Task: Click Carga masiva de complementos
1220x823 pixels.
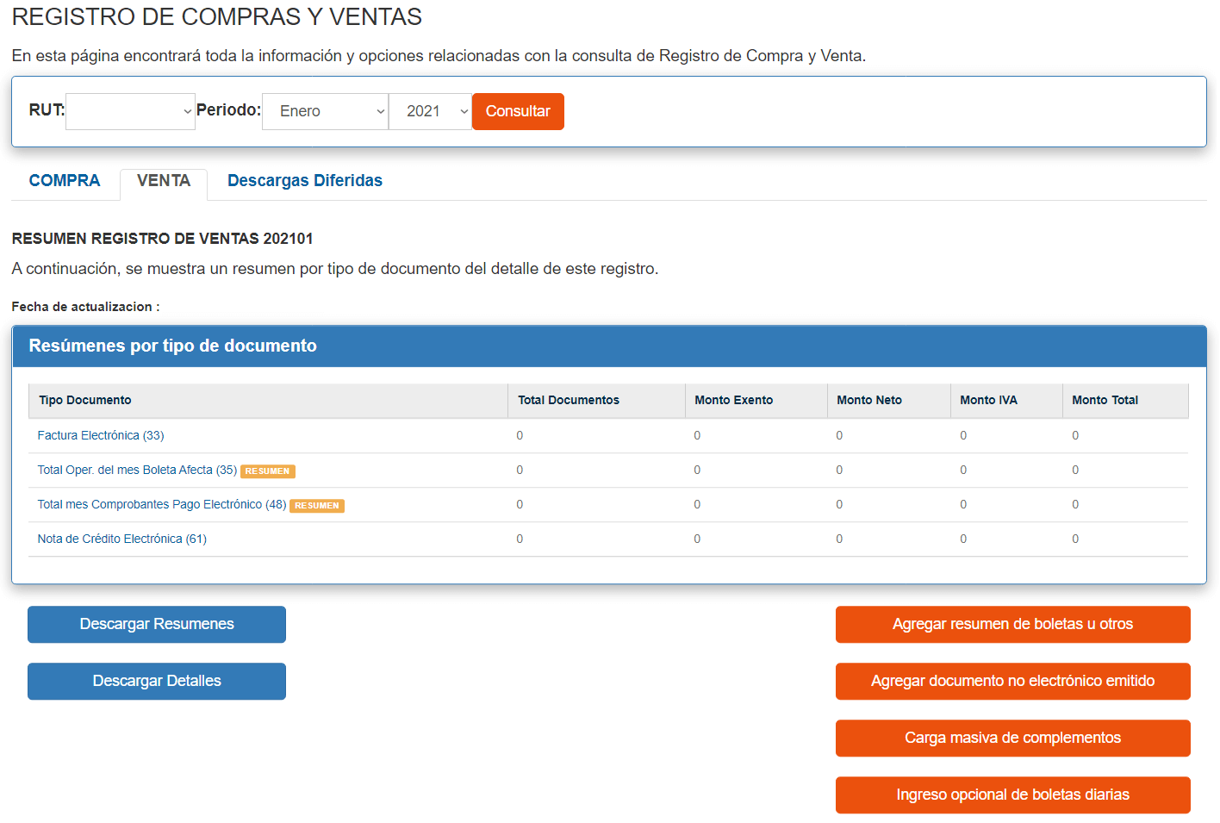Action: pyautogui.click(x=1012, y=738)
